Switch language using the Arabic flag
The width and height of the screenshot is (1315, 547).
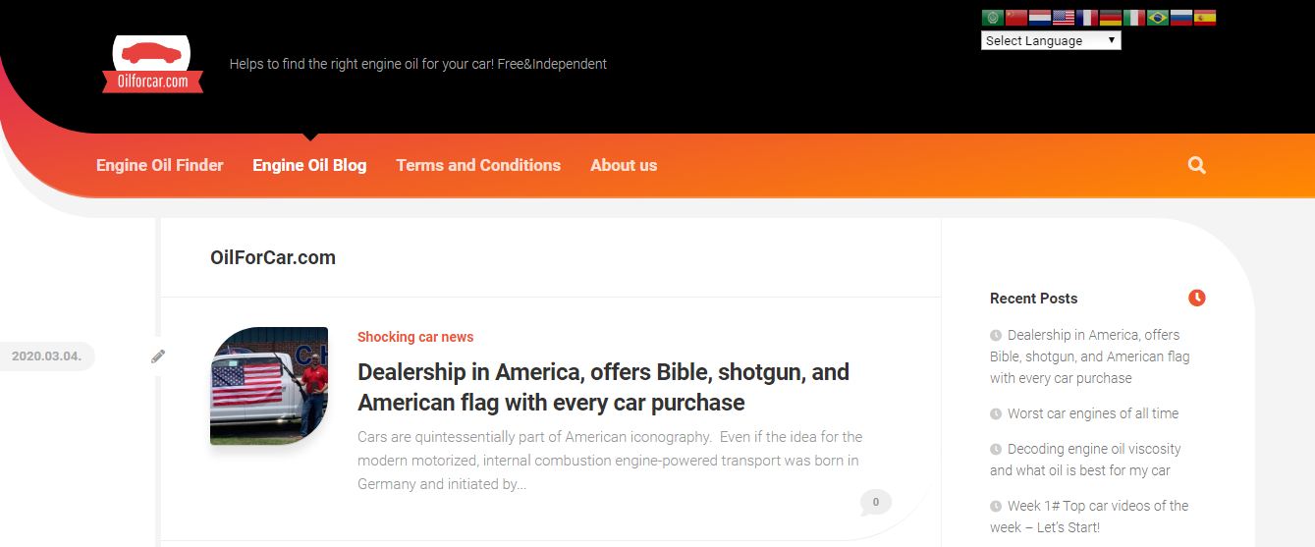[992, 18]
